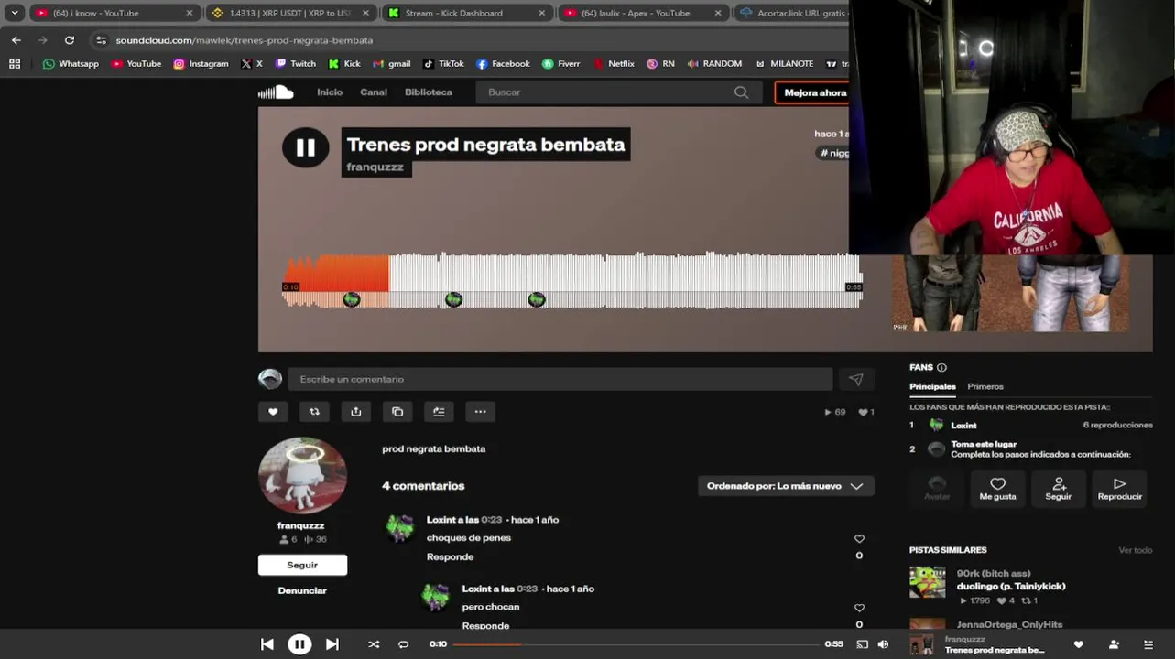Open the Inicio nav item
The image size is (1175, 659).
tap(330, 92)
